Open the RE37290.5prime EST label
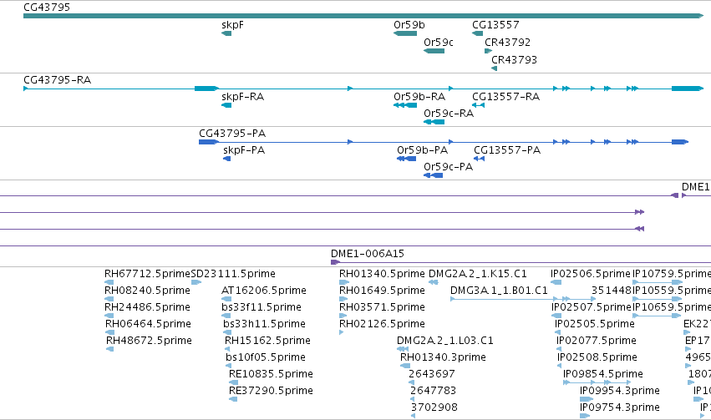 [272, 391]
